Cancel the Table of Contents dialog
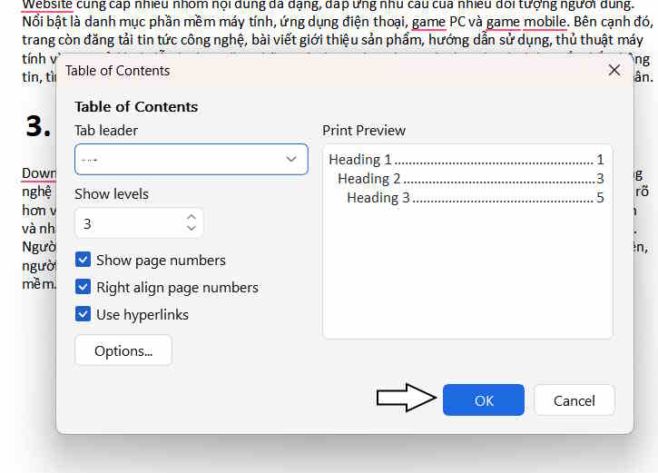This screenshot has width=658, height=473. pyautogui.click(x=575, y=400)
